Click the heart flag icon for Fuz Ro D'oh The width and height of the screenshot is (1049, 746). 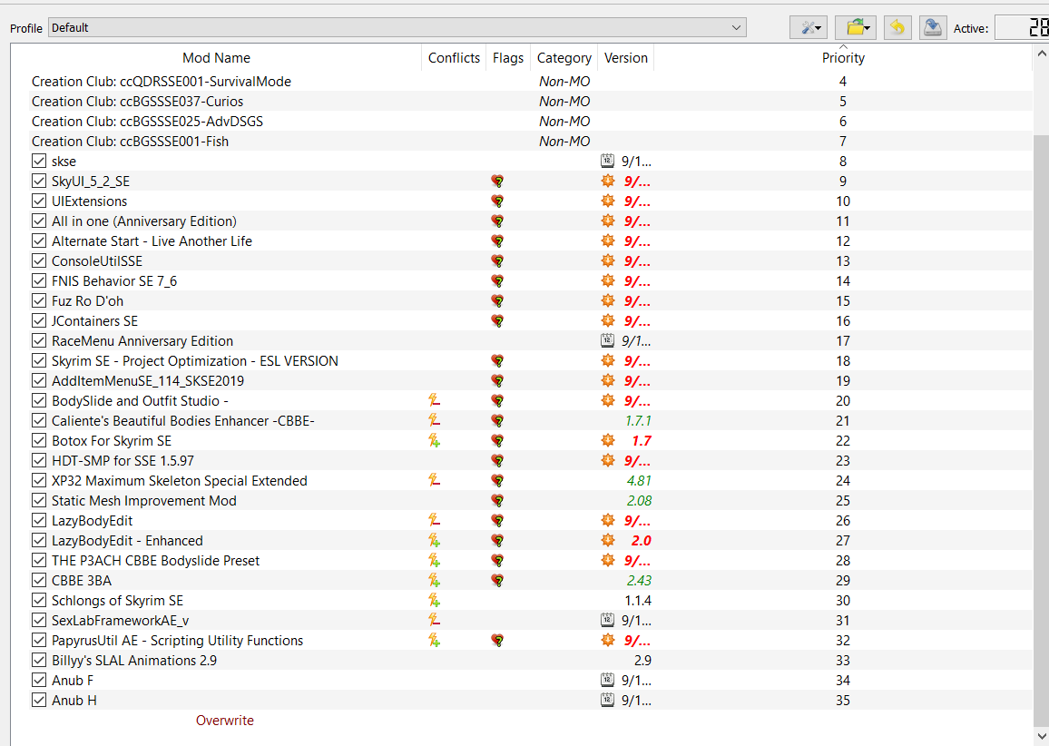497,301
